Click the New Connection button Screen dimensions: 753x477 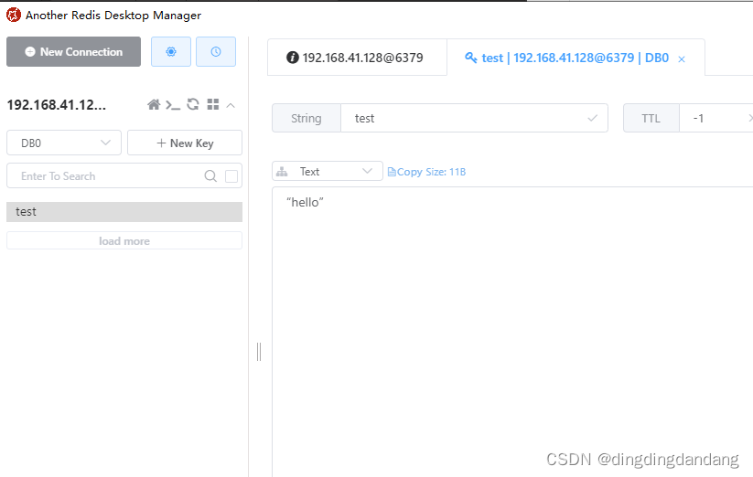tap(73, 52)
